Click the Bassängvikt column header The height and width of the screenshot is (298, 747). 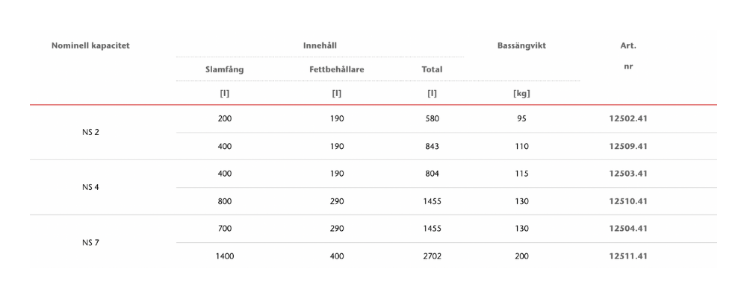[x=521, y=46]
